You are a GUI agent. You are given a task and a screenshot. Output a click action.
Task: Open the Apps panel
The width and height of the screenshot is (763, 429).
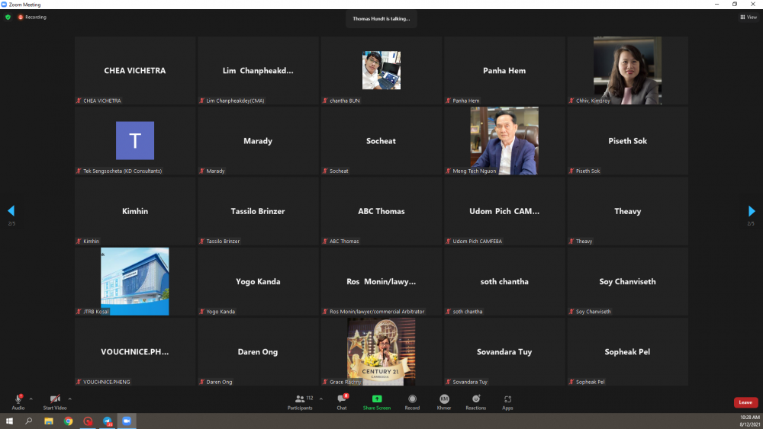507,401
